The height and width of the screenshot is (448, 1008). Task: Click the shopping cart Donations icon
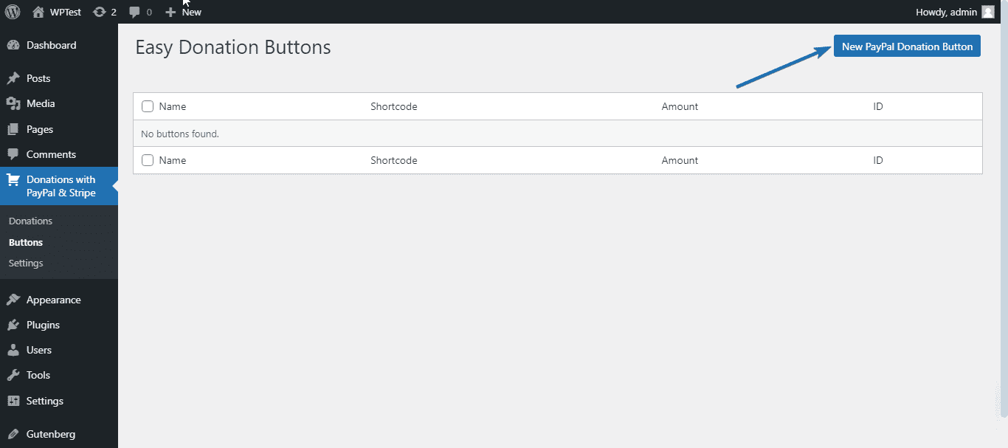coord(13,180)
